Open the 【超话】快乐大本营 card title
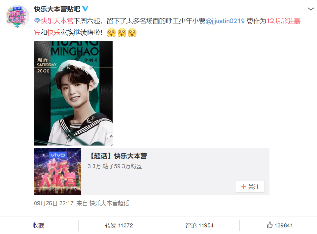 coord(118,156)
